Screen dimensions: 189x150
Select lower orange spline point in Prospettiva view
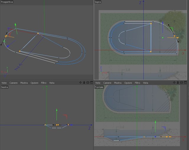(x=20, y=51)
